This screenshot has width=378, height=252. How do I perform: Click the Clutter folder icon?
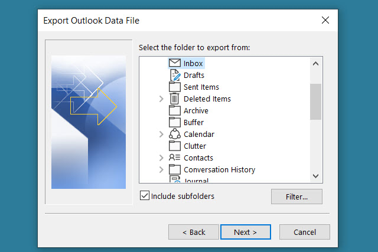coord(174,146)
